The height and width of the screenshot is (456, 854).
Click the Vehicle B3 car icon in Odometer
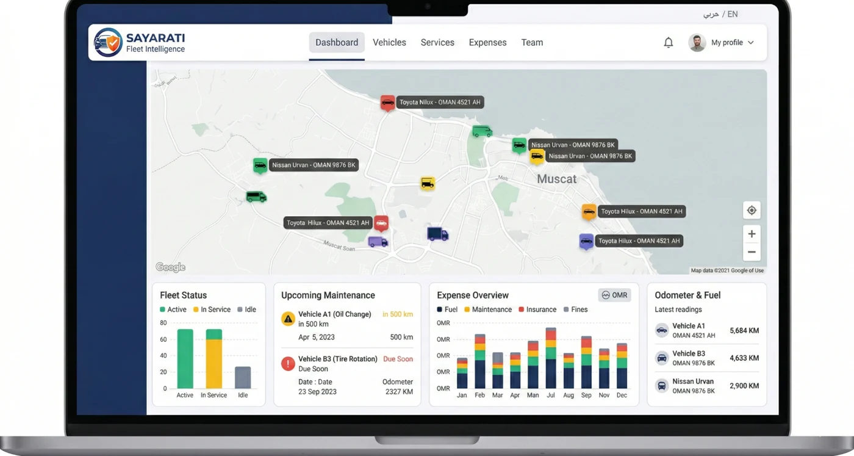[662, 358]
